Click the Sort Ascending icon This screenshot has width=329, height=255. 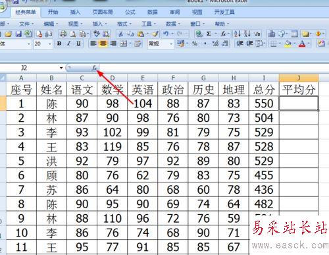238,34
